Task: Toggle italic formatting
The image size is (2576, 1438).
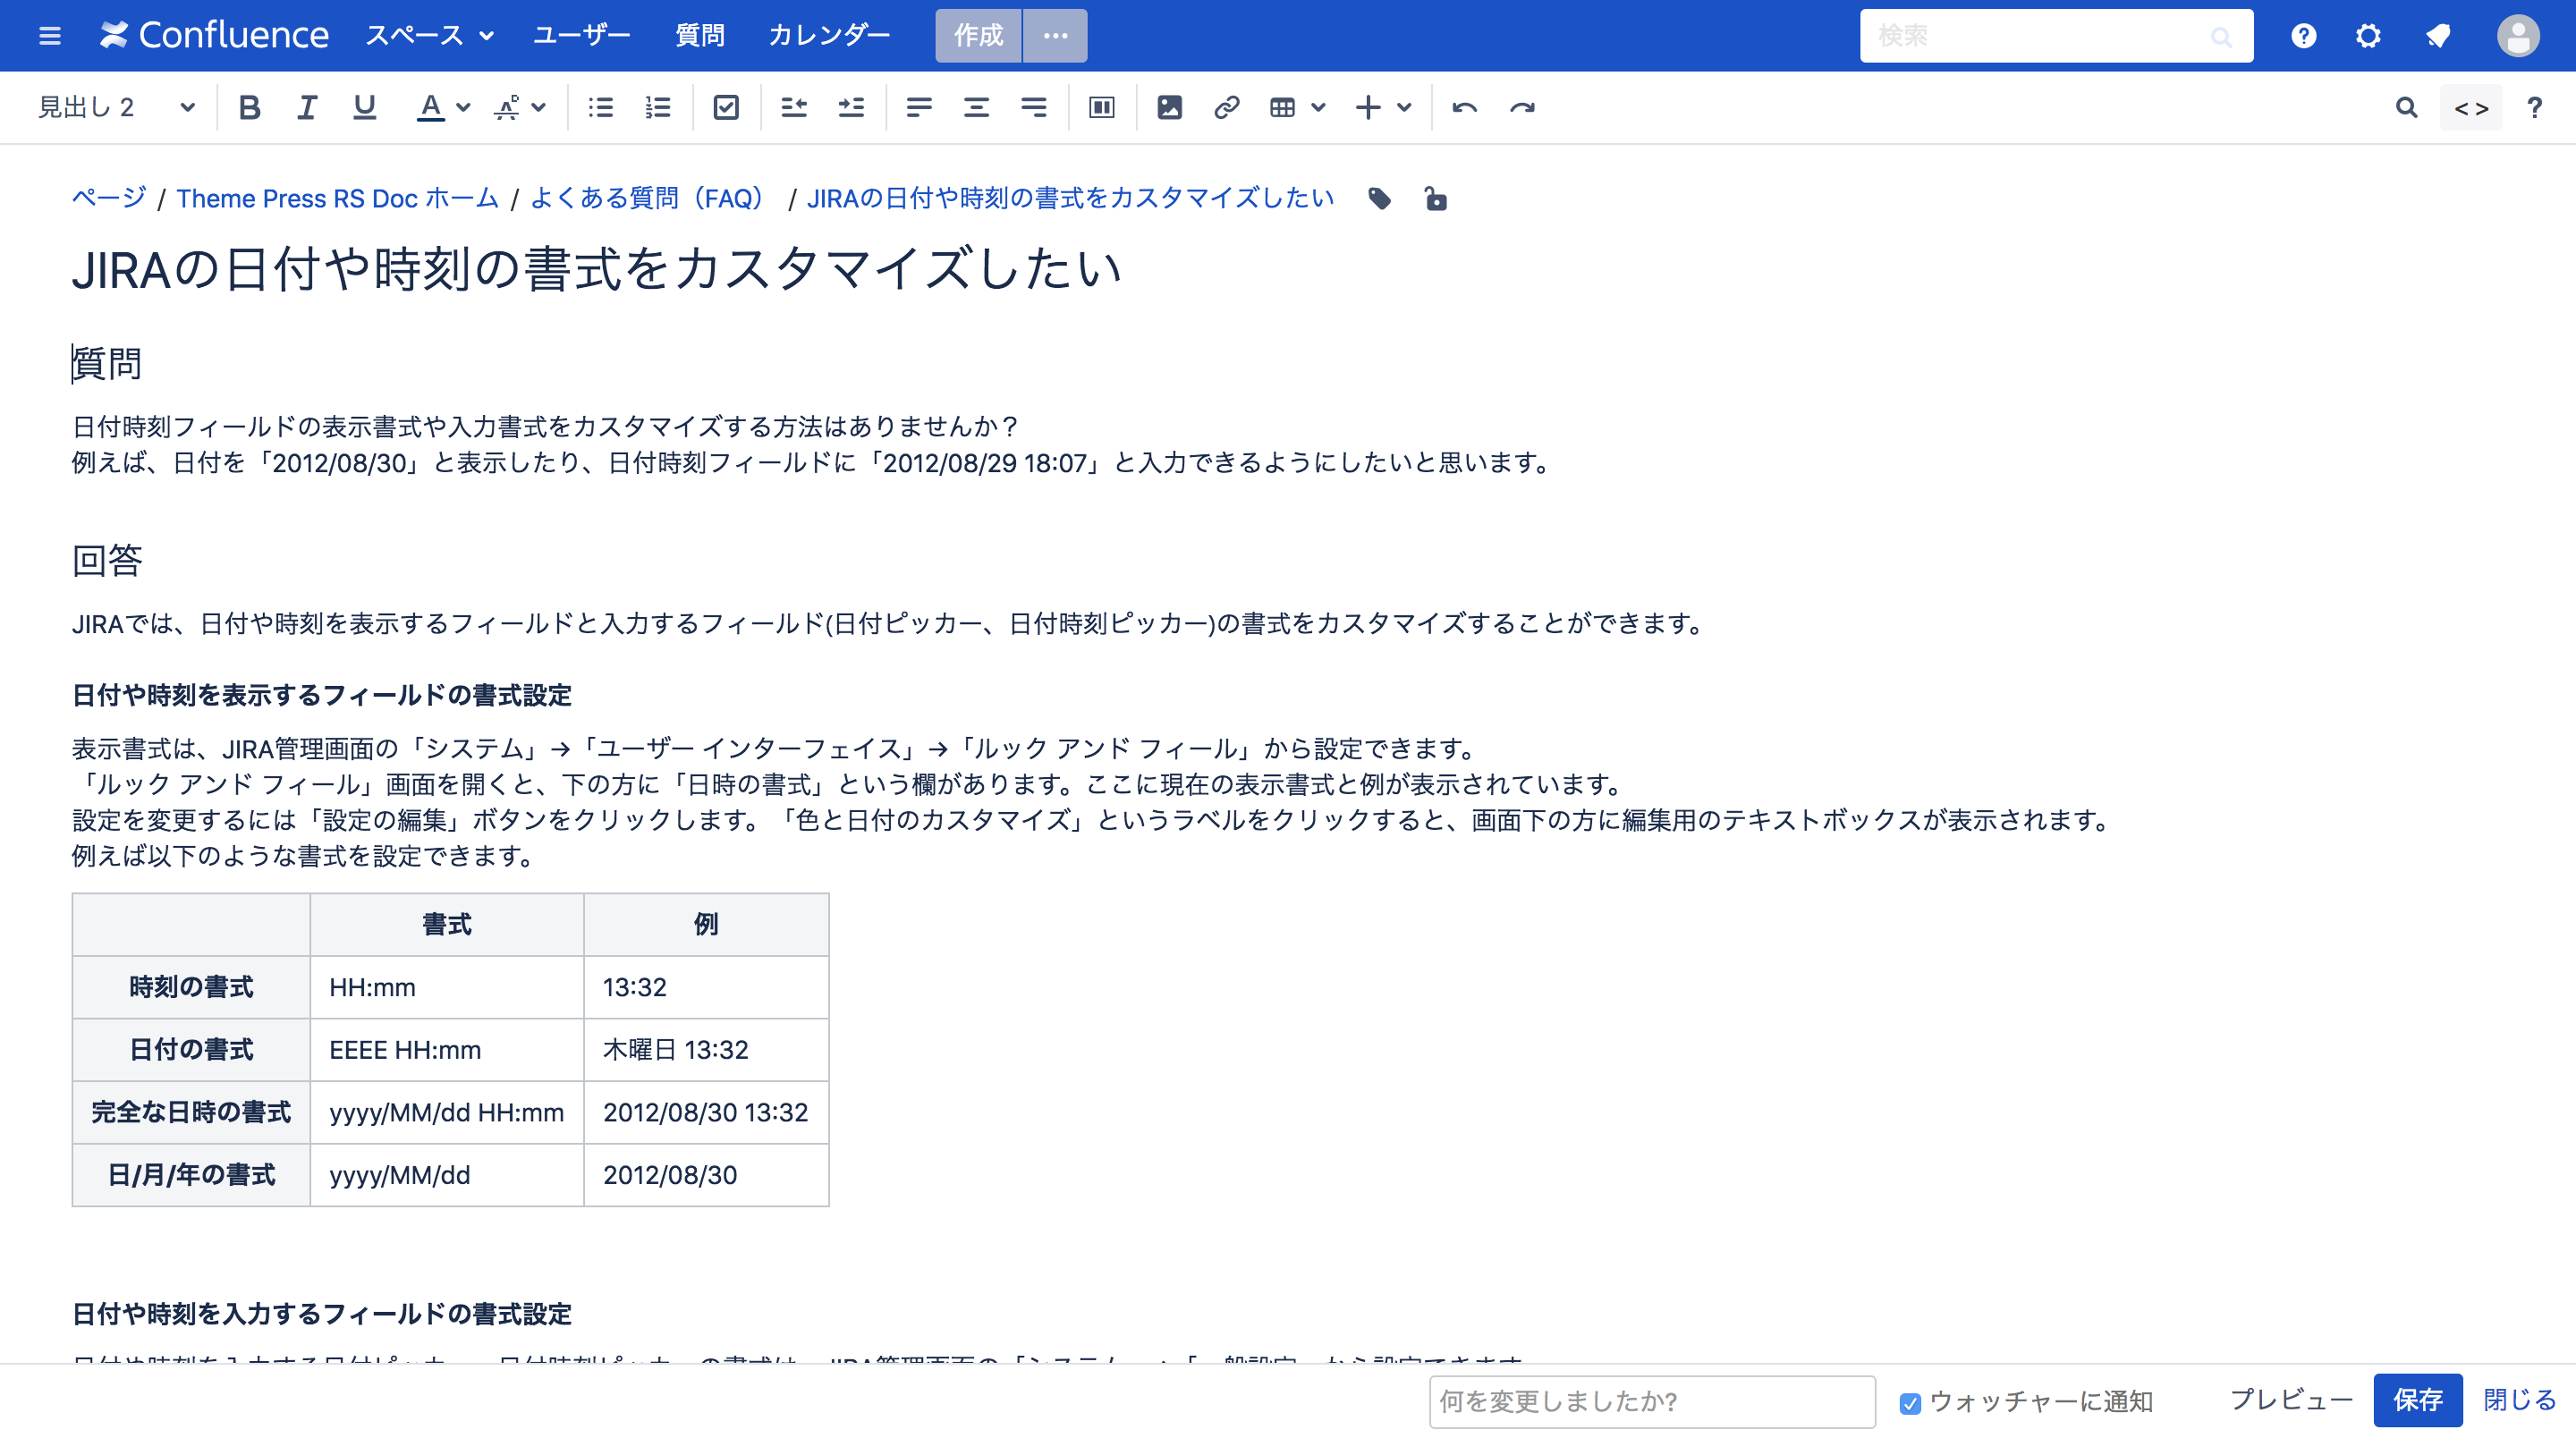Action: 307,107
